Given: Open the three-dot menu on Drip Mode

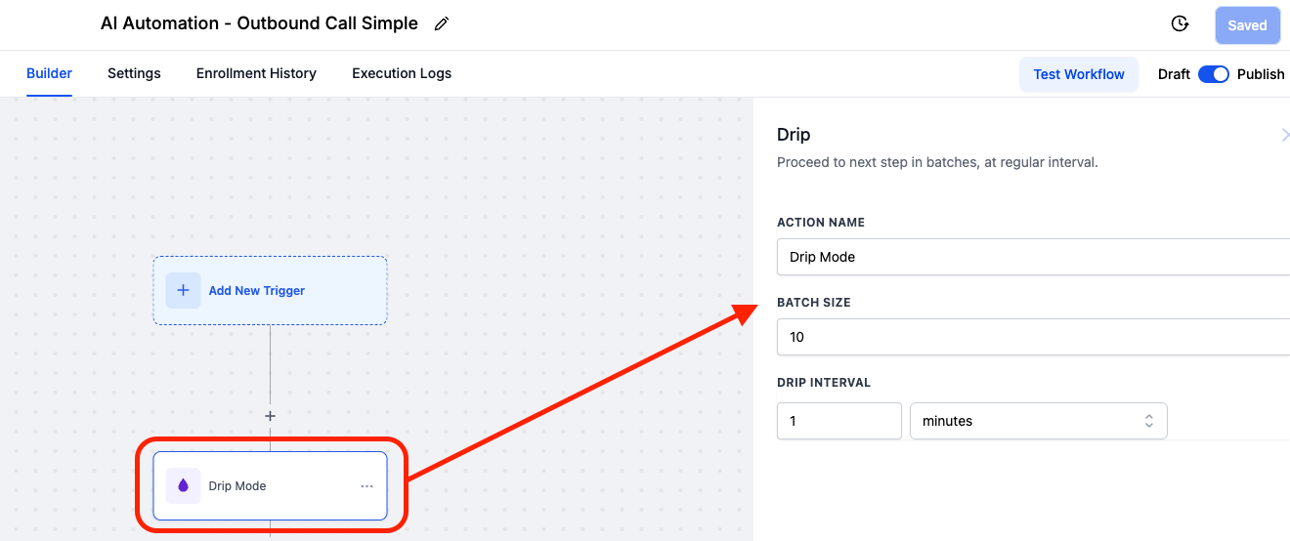Looking at the screenshot, I should (366, 485).
